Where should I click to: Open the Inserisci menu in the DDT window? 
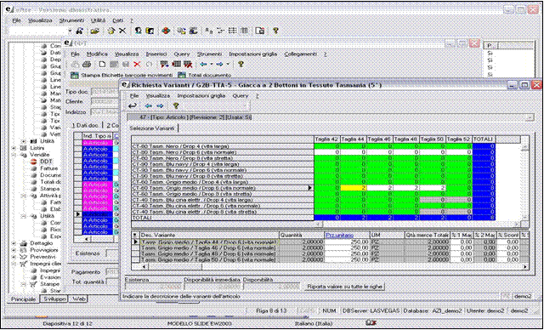156,54
